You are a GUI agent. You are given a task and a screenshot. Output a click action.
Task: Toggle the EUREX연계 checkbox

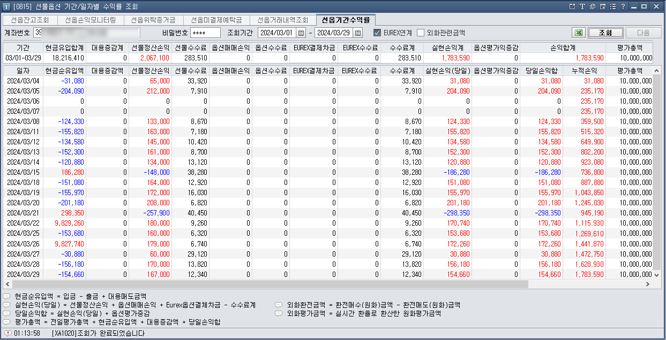(377, 33)
